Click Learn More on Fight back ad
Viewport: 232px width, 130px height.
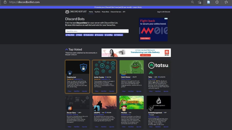(x=145, y=38)
